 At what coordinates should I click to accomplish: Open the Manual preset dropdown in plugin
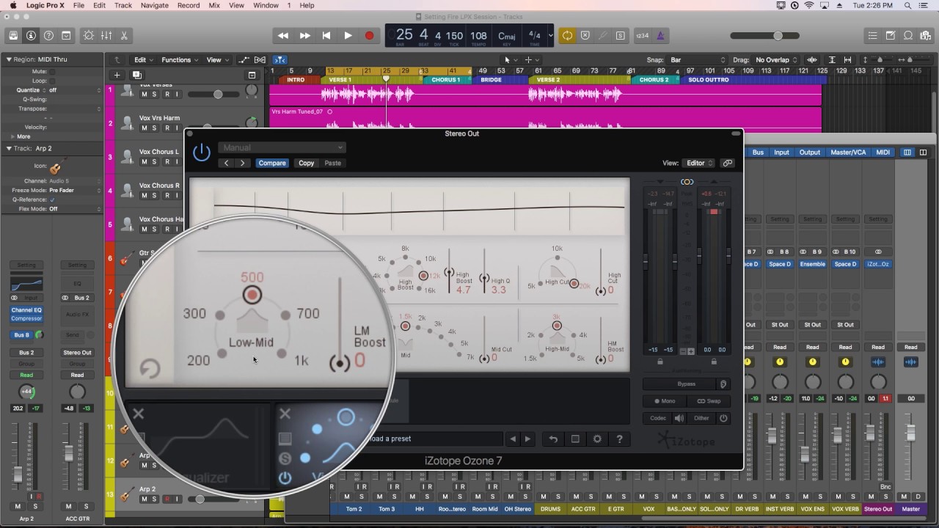coord(282,147)
